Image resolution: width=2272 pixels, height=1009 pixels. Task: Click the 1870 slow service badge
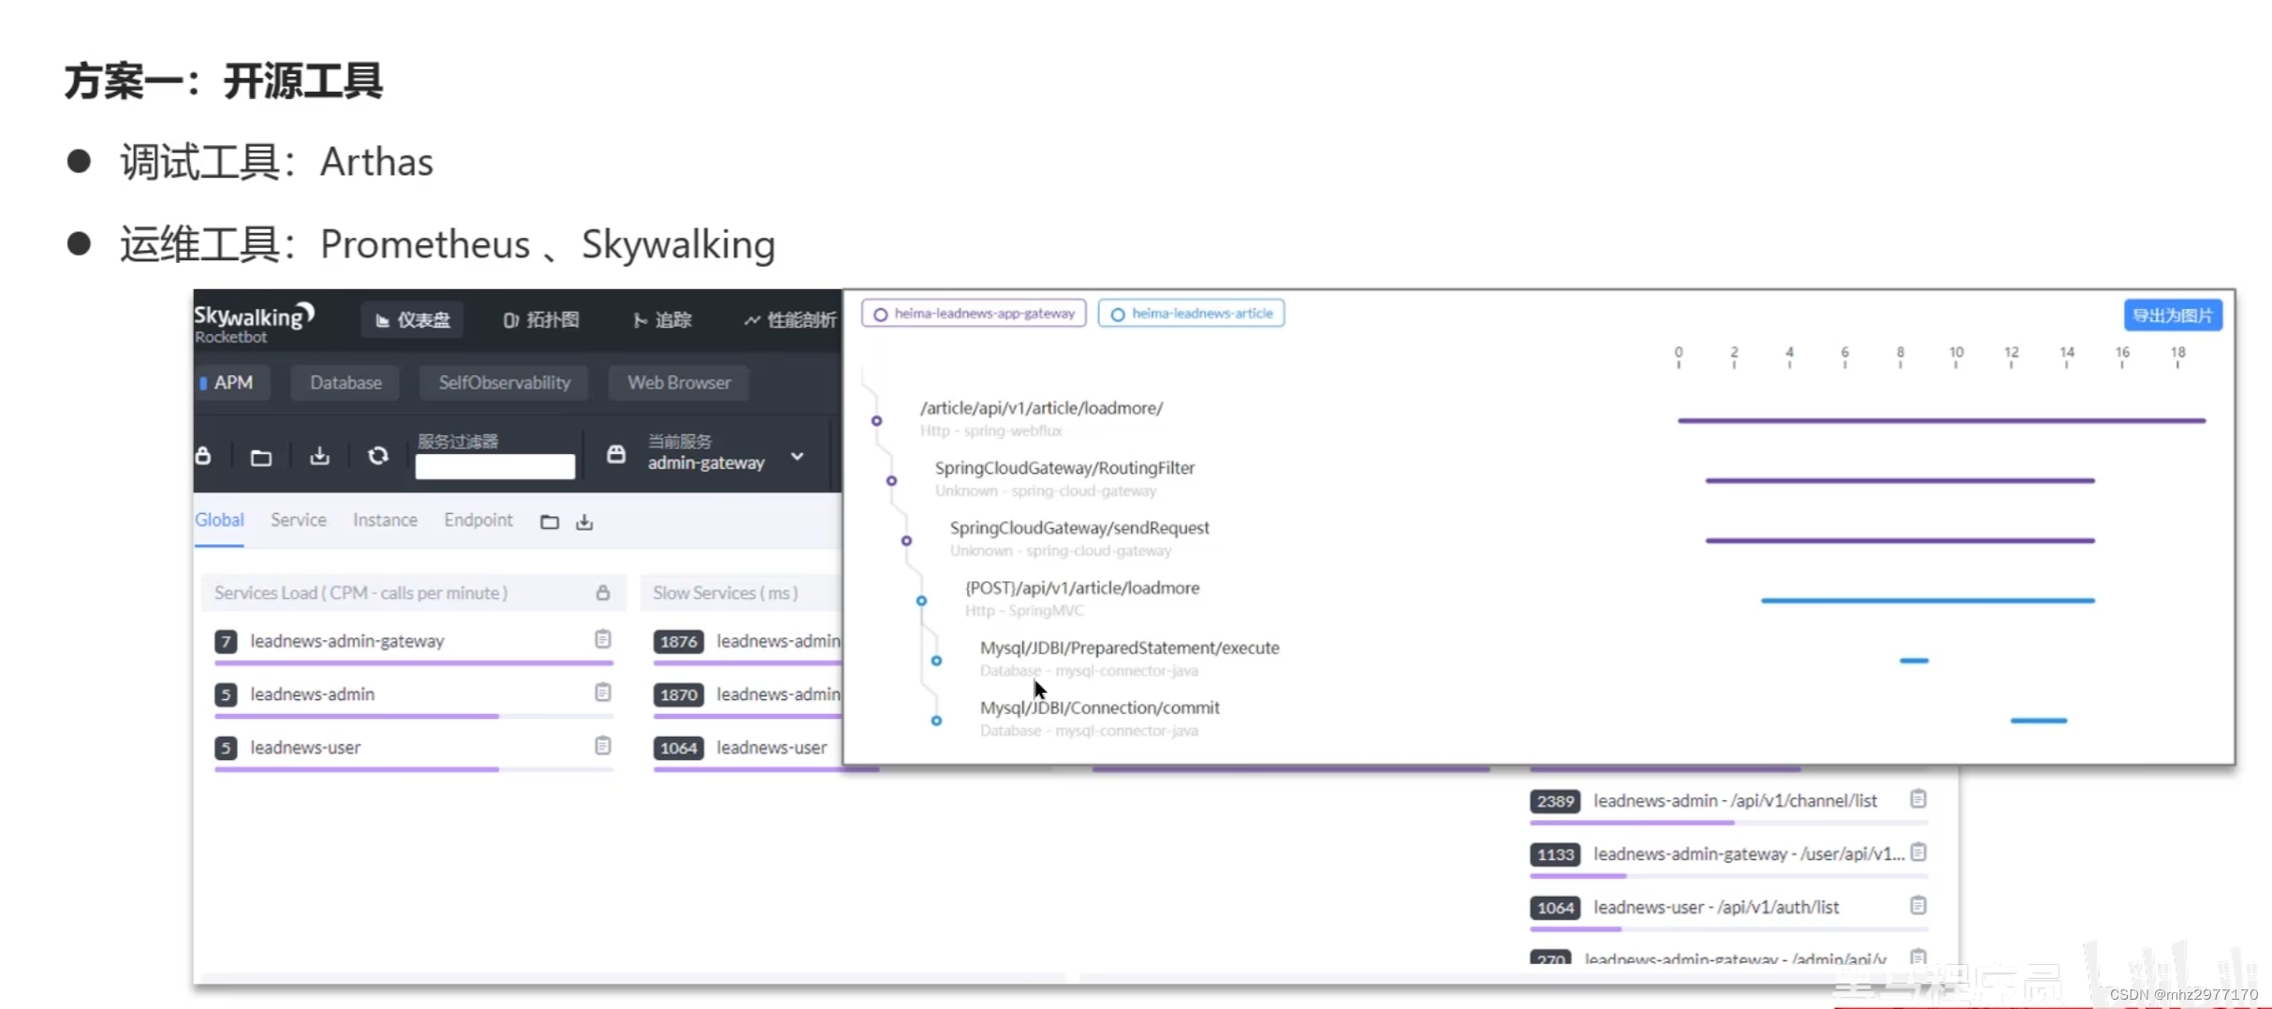pyautogui.click(x=679, y=695)
